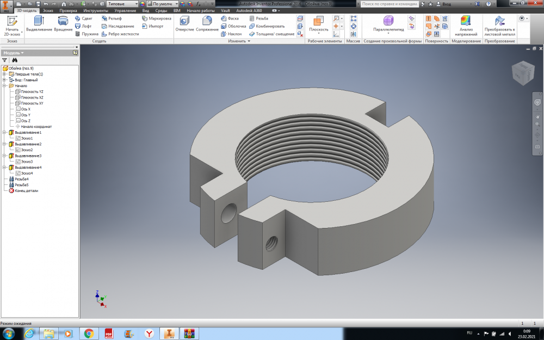Click the color wheel appearance icon
Viewport: 544px width, 340px height.
coord(143,4)
